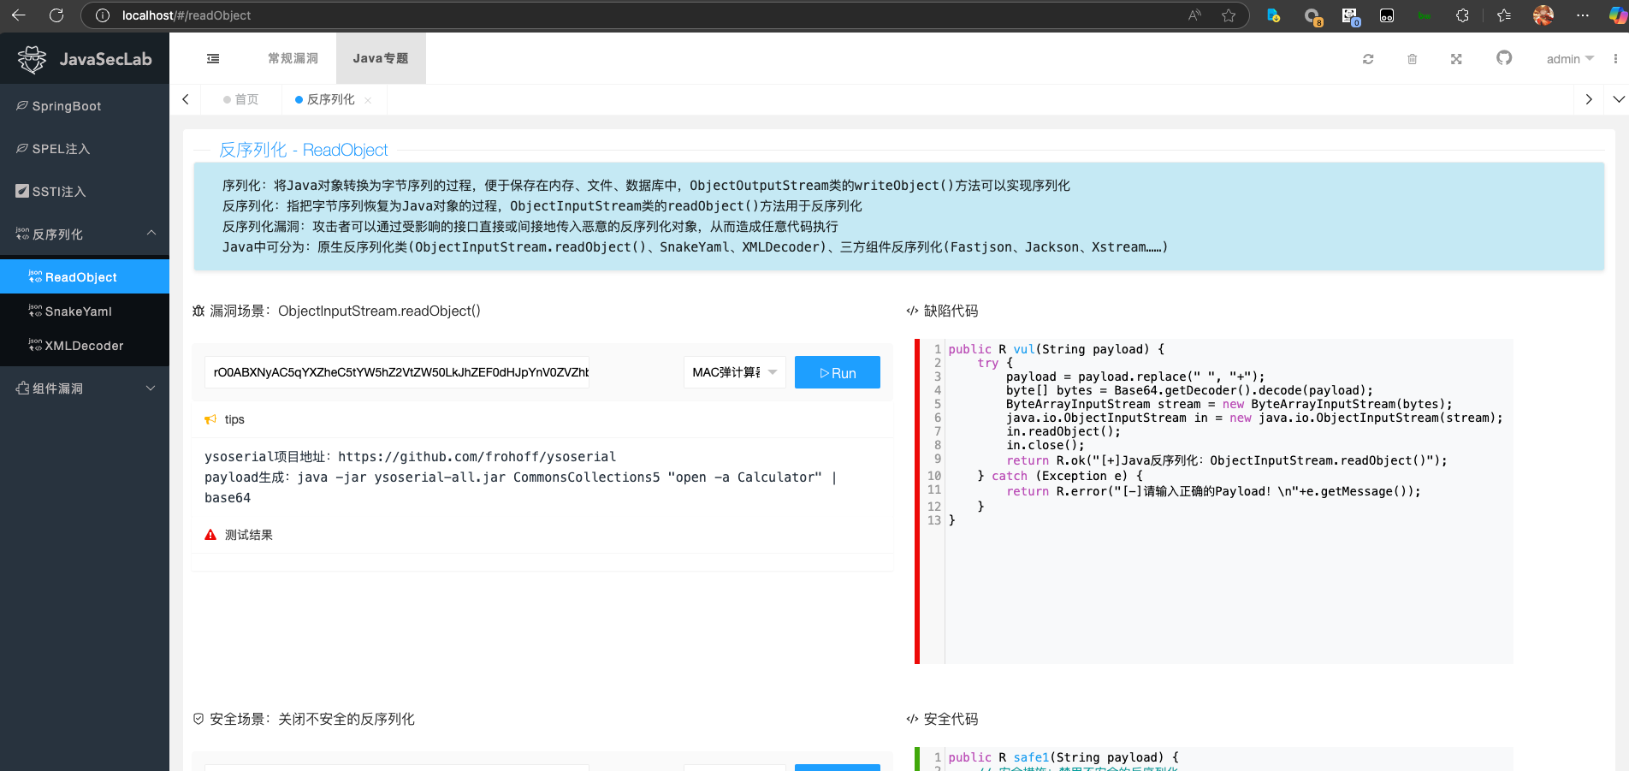Image resolution: width=1629 pixels, height=771 pixels.
Task: Click the base64 payload input field
Action: 397,372
